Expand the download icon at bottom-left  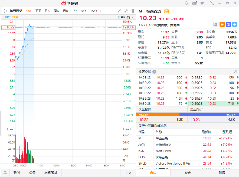tap(5, 173)
